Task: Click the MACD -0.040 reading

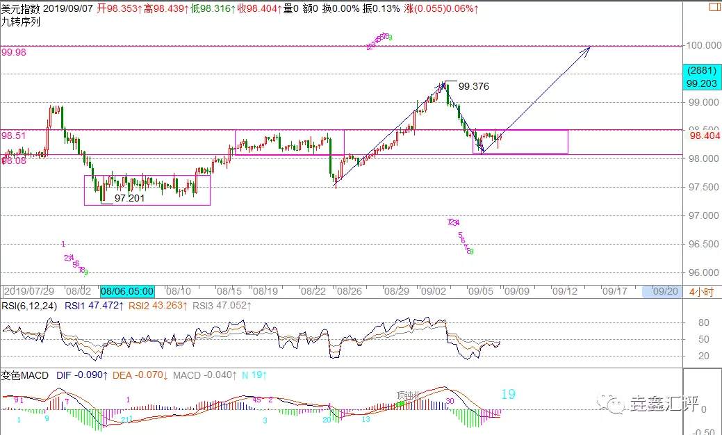Action: tap(206, 375)
